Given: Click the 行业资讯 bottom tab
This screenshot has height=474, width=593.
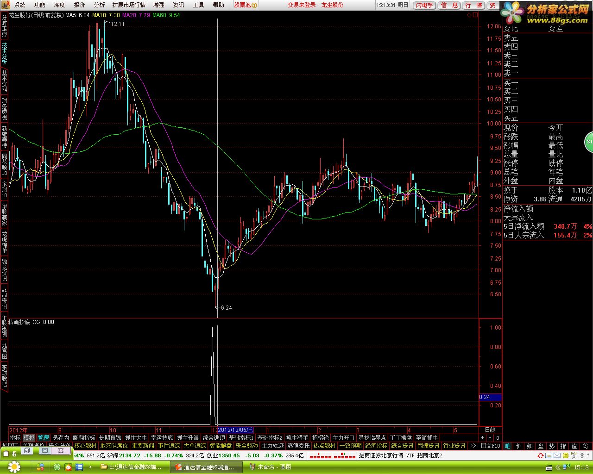Looking at the screenshot, I should point(454,446).
